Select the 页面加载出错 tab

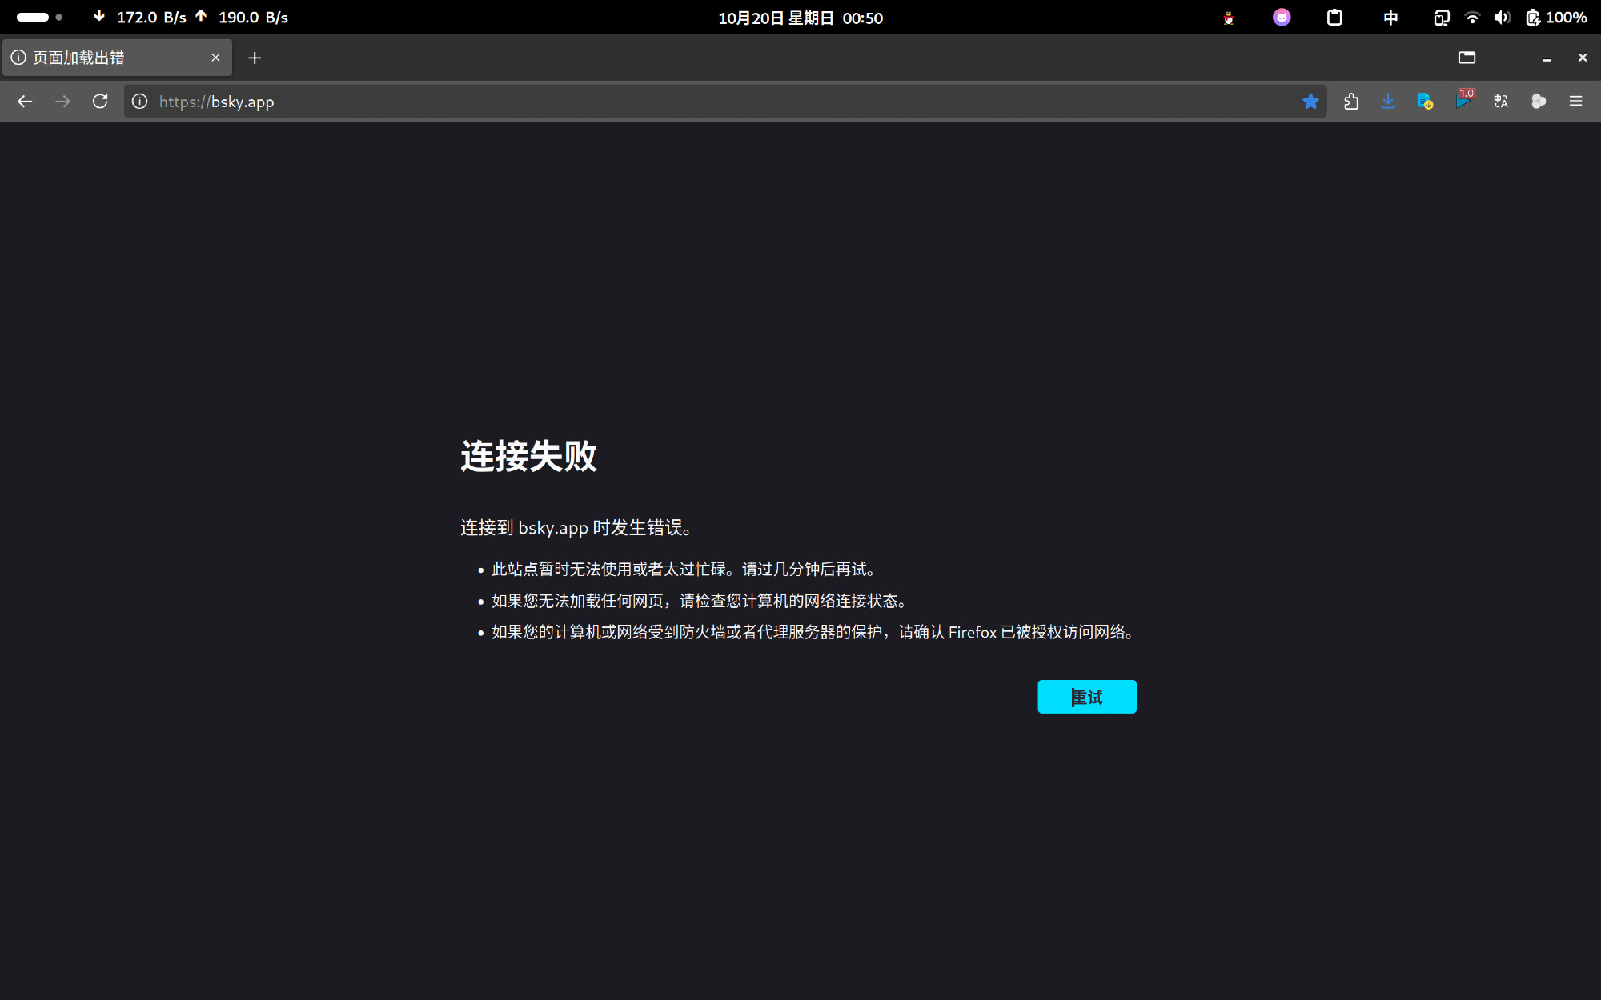pos(117,58)
